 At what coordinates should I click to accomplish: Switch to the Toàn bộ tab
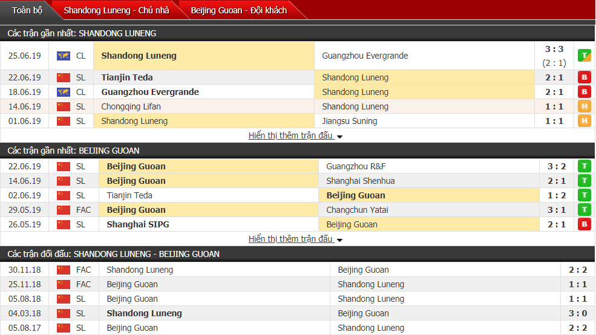tap(27, 10)
